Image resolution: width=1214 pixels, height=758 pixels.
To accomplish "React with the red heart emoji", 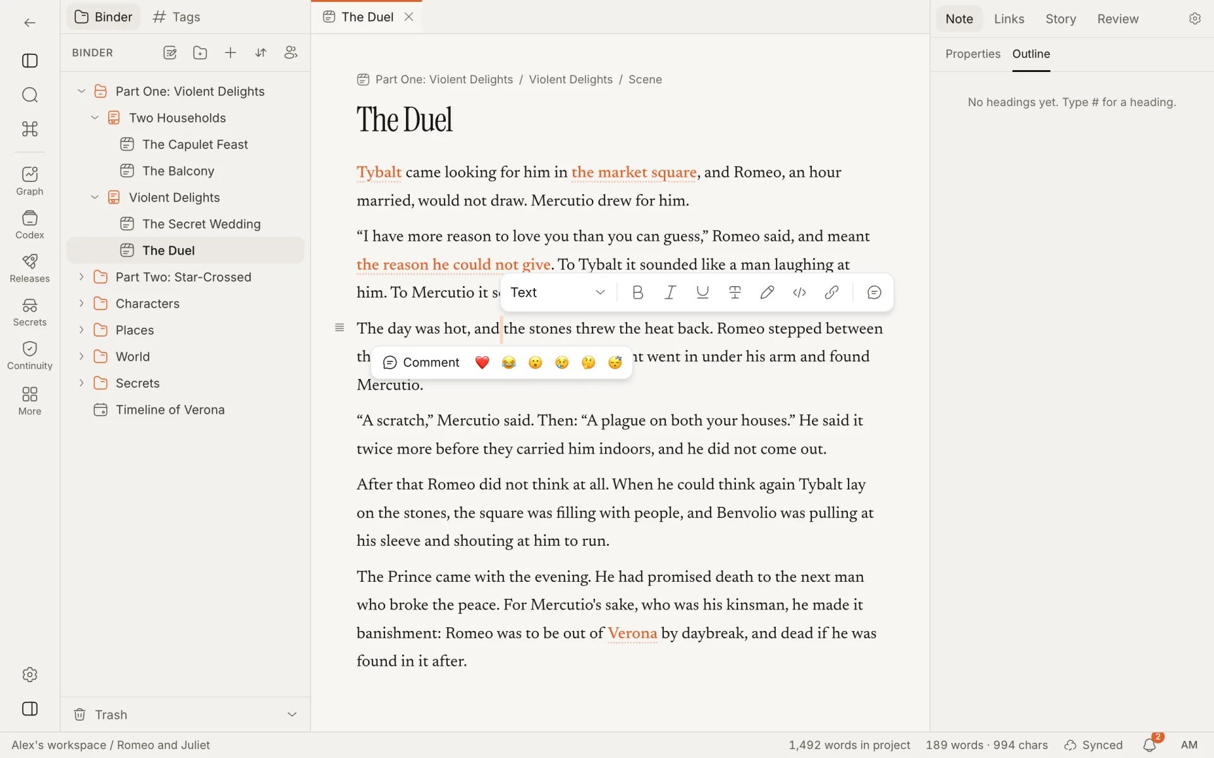I will [x=482, y=363].
